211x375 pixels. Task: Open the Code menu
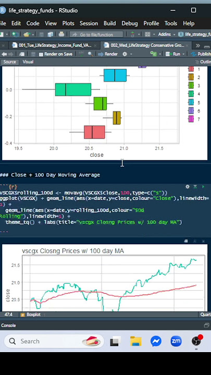point(33,23)
